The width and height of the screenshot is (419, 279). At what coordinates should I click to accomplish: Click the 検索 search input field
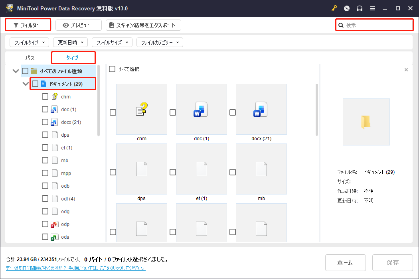(375, 25)
